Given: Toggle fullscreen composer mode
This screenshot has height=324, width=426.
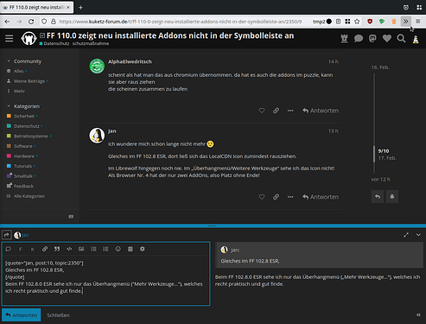Looking at the screenshot, I should pyautogui.click(x=406, y=235).
